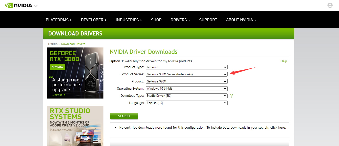The height and width of the screenshot is (146, 339).
Task: Click the 'Option 1' instruction text
Action: 151,61
